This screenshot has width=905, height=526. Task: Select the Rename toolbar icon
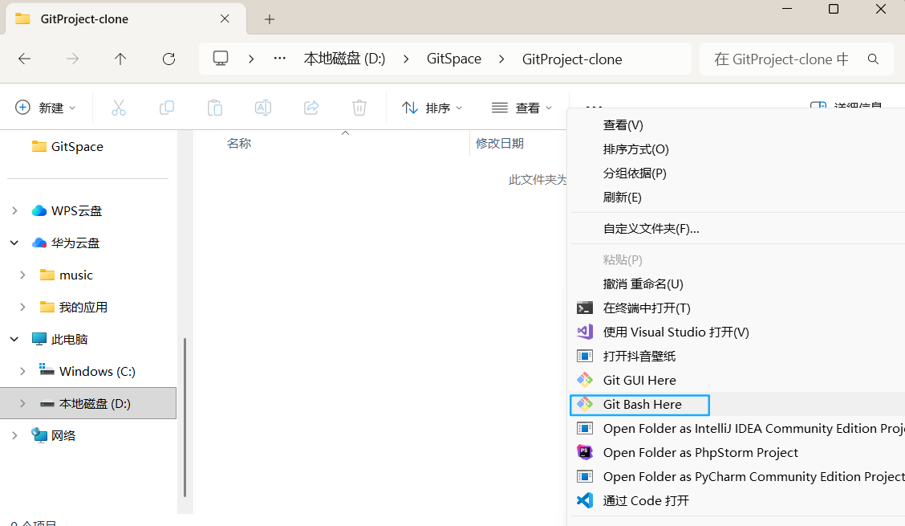[x=263, y=107]
